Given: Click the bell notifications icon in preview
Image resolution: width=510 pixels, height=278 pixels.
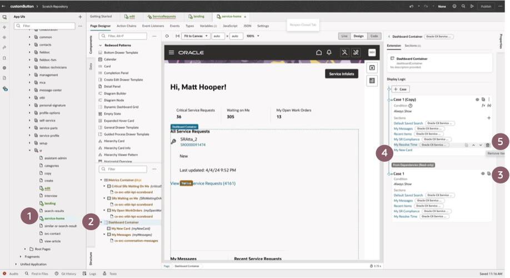Looking at the screenshot, I should pyautogui.click(x=329, y=52).
